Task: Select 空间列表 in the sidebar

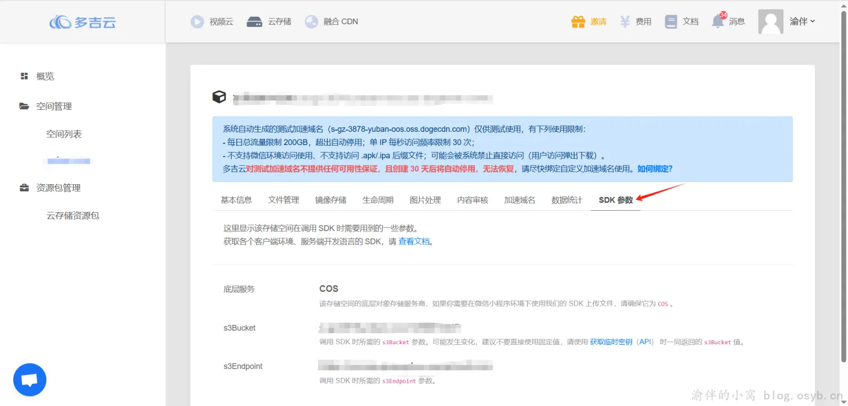Action: coord(63,133)
